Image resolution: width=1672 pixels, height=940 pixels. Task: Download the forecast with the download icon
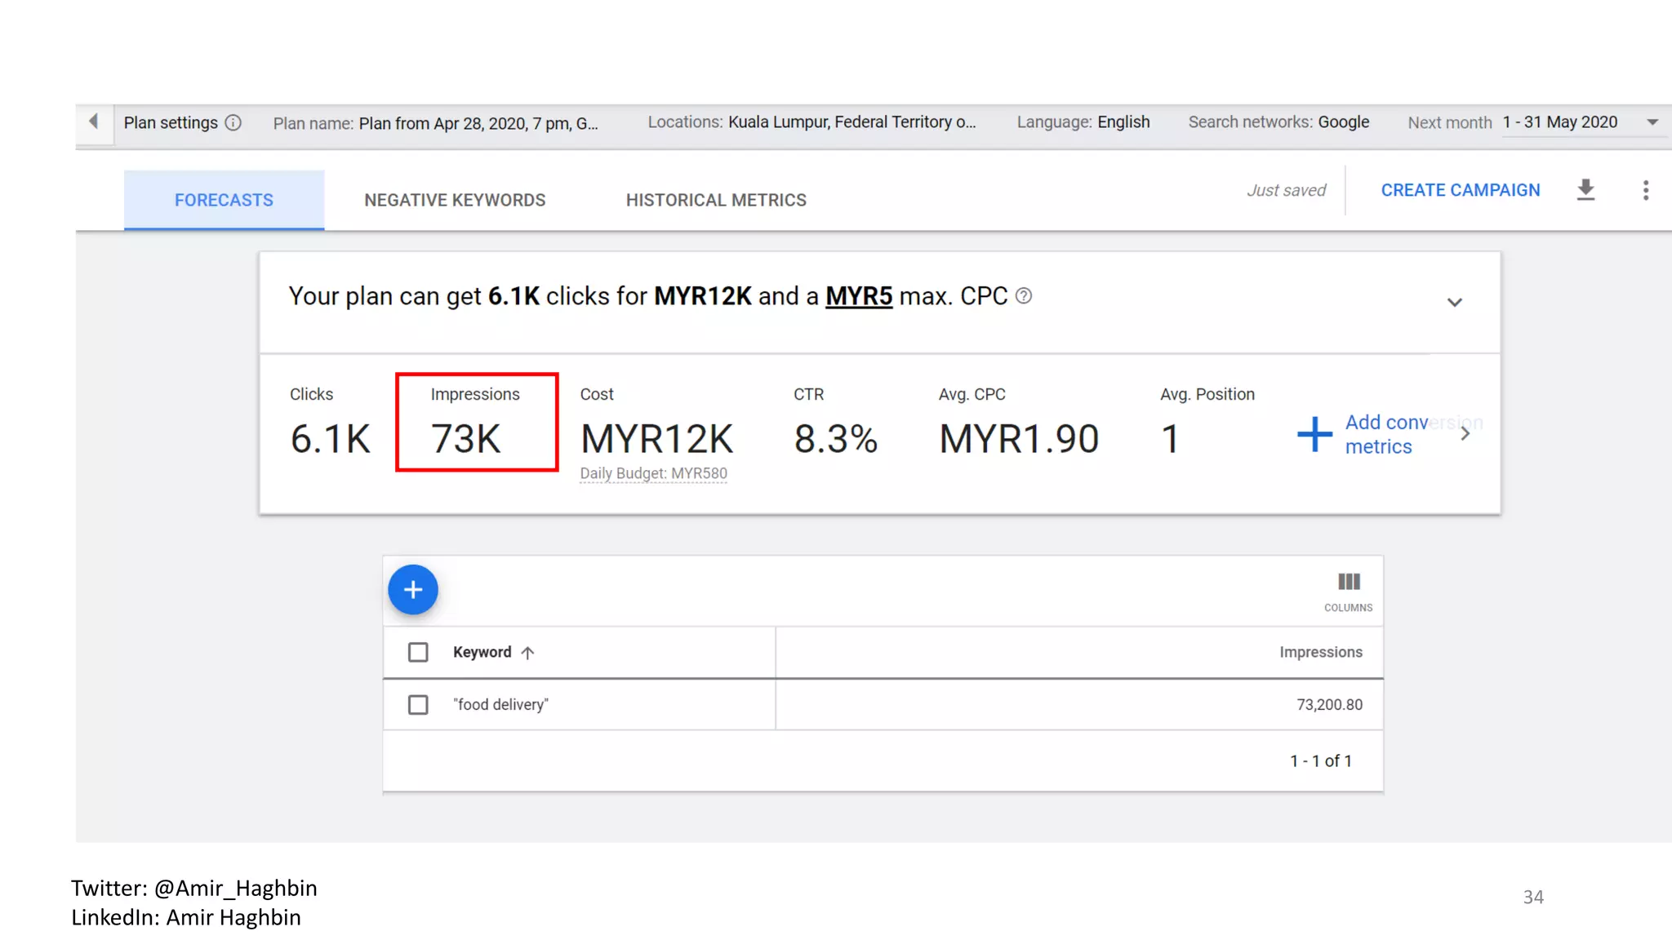(x=1585, y=190)
